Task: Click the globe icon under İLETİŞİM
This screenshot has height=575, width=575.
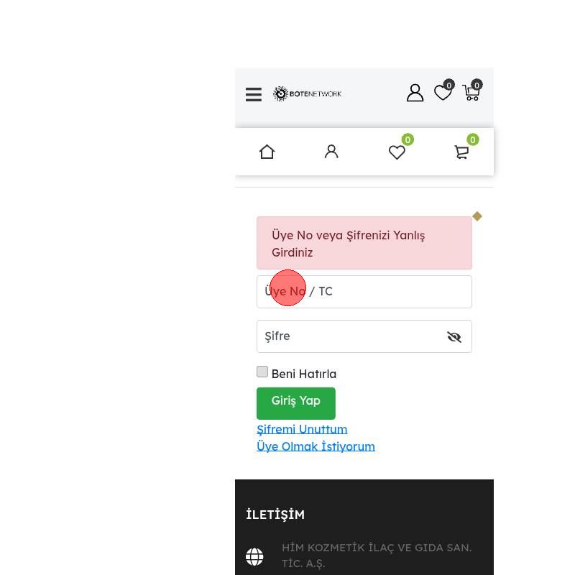Action: pos(254,557)
